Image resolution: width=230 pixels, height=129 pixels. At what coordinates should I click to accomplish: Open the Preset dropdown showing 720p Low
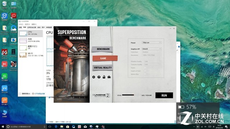tap(152, 43)
